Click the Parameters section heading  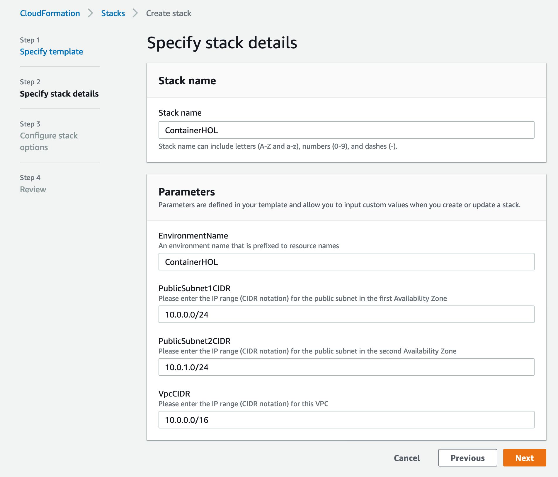[x=187, y=192]
